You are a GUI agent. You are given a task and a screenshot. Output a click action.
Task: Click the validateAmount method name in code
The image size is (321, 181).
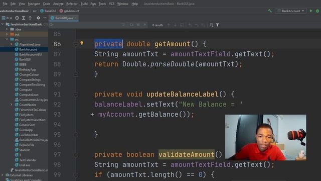coord(186,154)
